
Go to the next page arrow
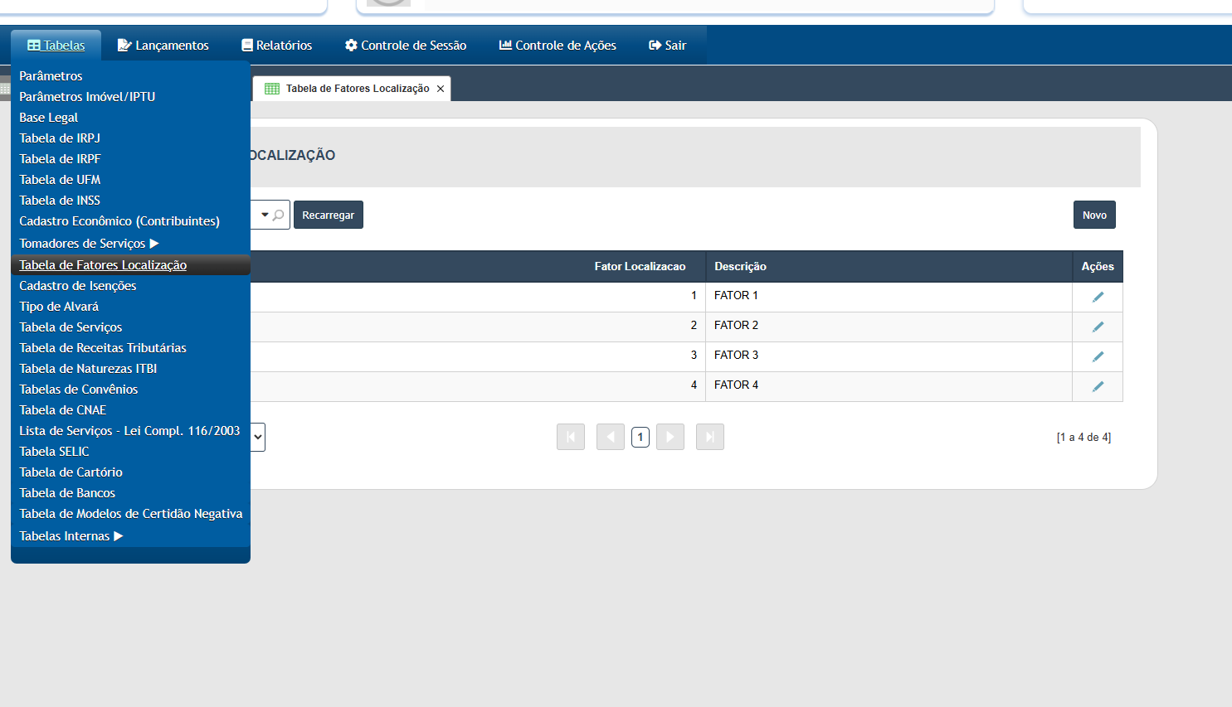(x=670, y=437)
